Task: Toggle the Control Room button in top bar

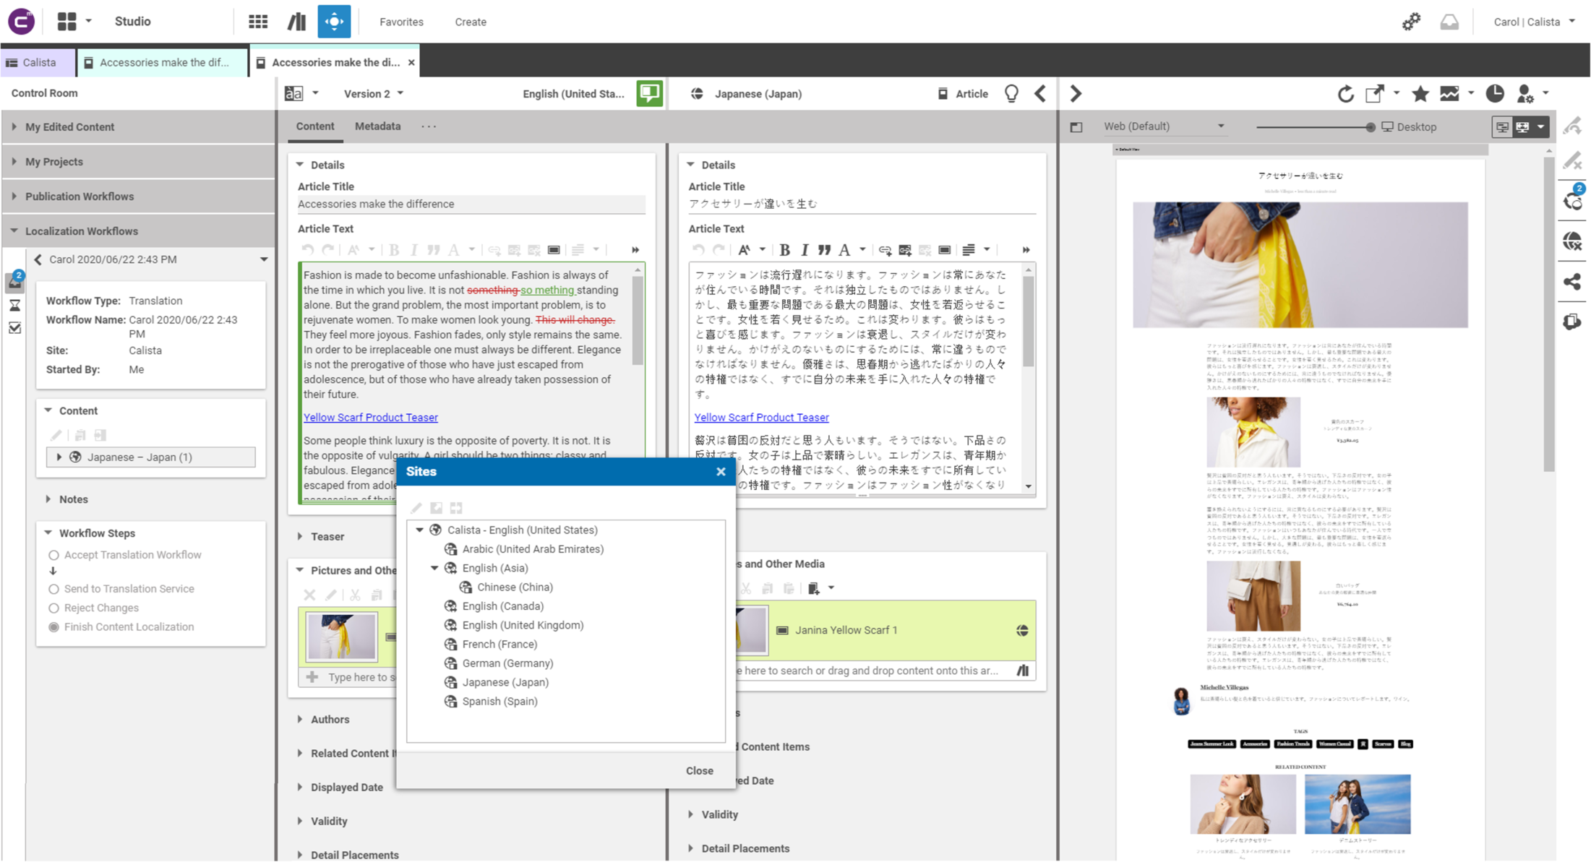Action: tap(334, 22)
